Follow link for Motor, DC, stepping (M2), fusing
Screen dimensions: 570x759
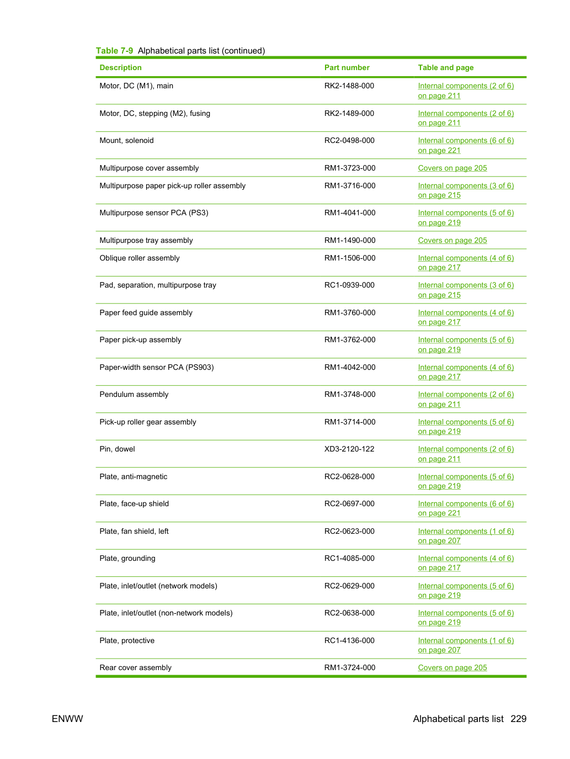[x=466, y=118]
